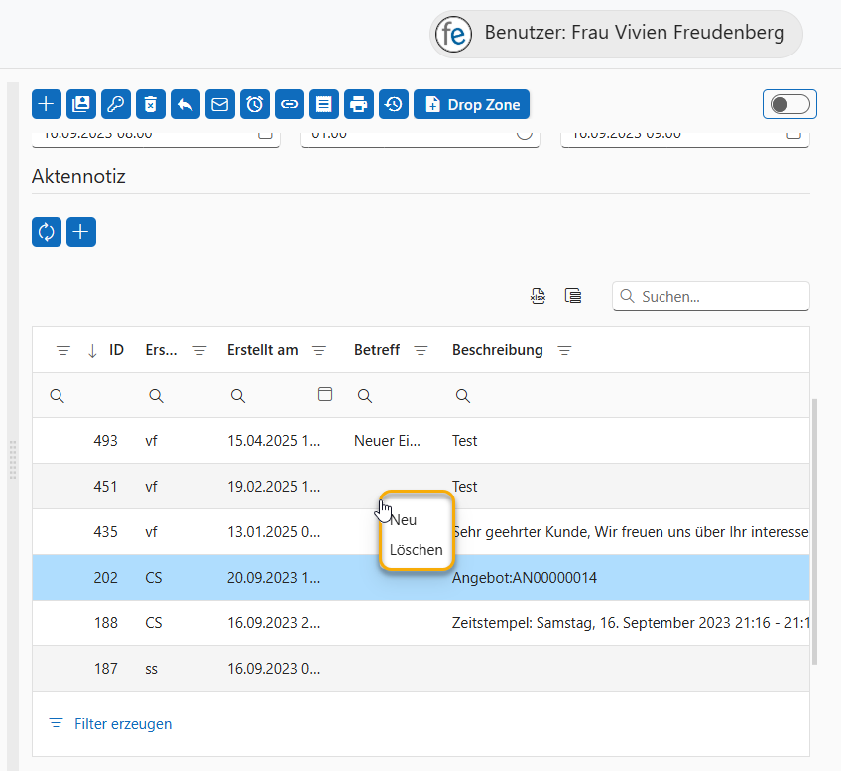Open filter menu for Erstellt am column

[319, 350]
